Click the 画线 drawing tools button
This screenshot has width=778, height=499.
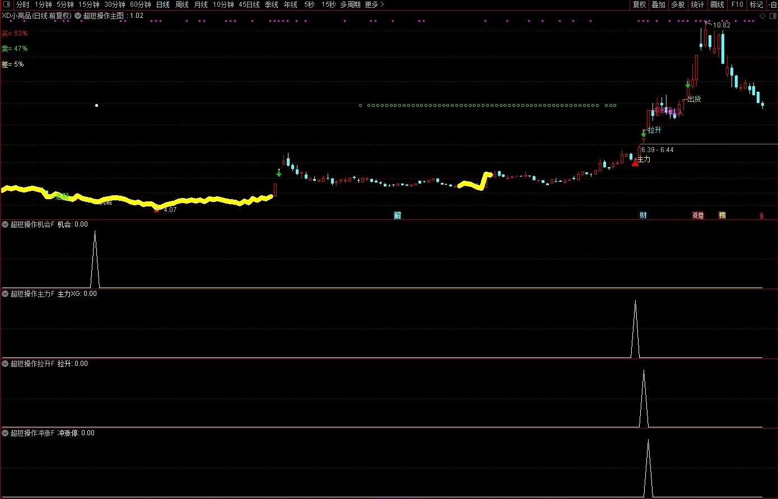717,4
